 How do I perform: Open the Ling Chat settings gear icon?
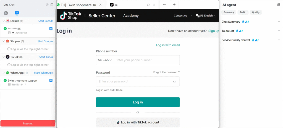tap(47, 5)
